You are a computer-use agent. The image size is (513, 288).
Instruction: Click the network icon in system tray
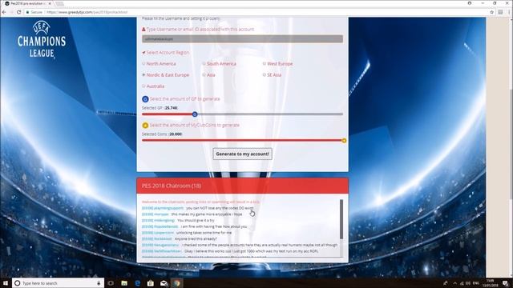click(462, 283)
